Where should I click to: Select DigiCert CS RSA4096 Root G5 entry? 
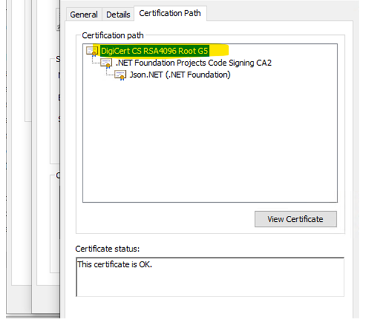[x=154, y=51]
